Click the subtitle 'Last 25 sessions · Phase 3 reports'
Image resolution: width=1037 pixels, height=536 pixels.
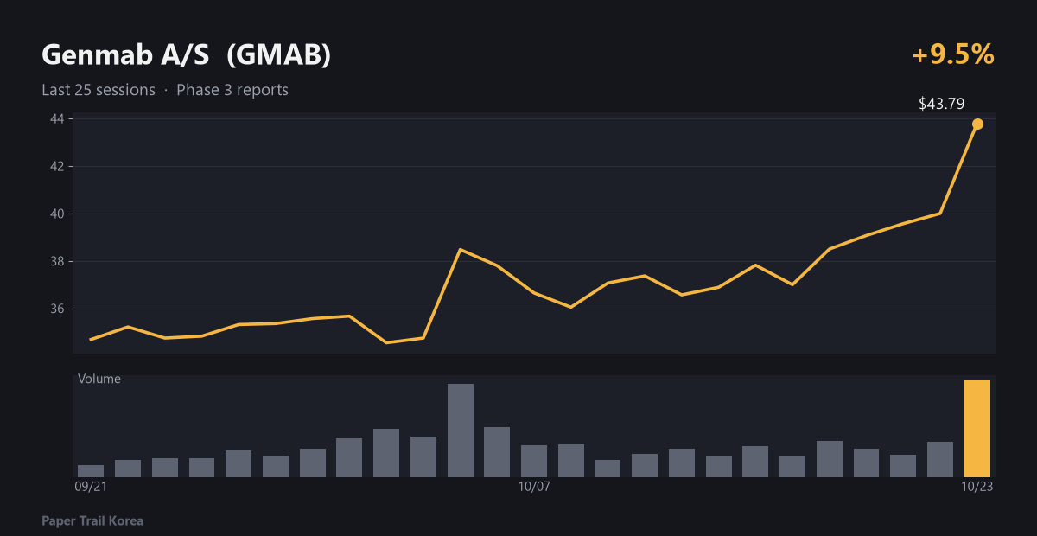click(x=165, y=90)
